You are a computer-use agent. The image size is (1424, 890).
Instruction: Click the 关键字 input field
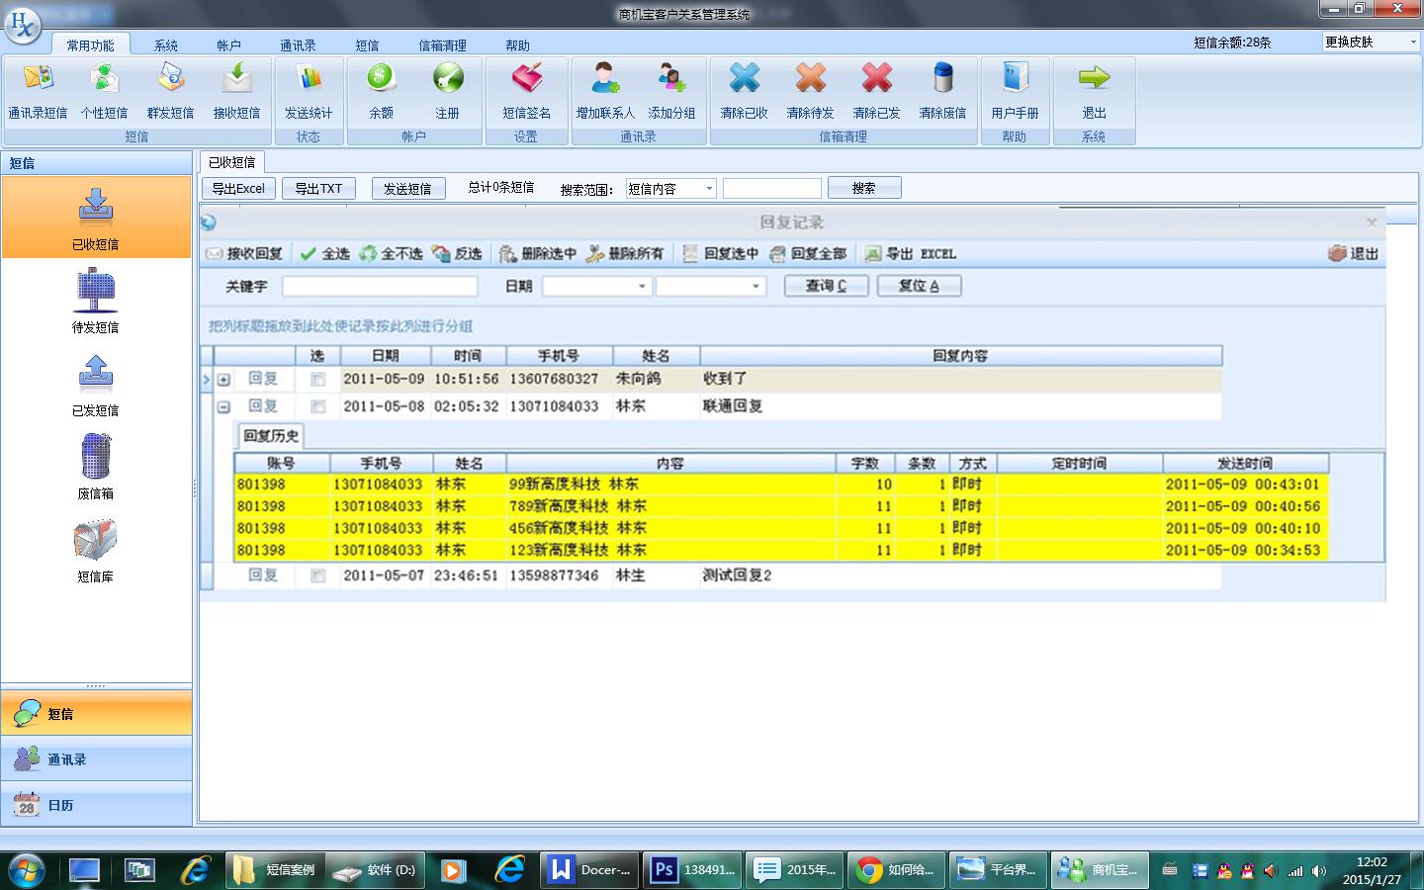pos(380,287)
